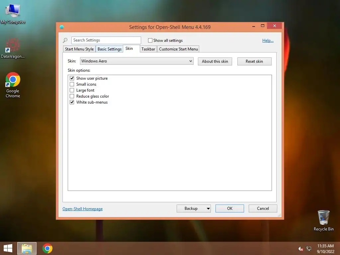Enable Reduce glass color option
The image size is (340, 255).
point(72,96)
